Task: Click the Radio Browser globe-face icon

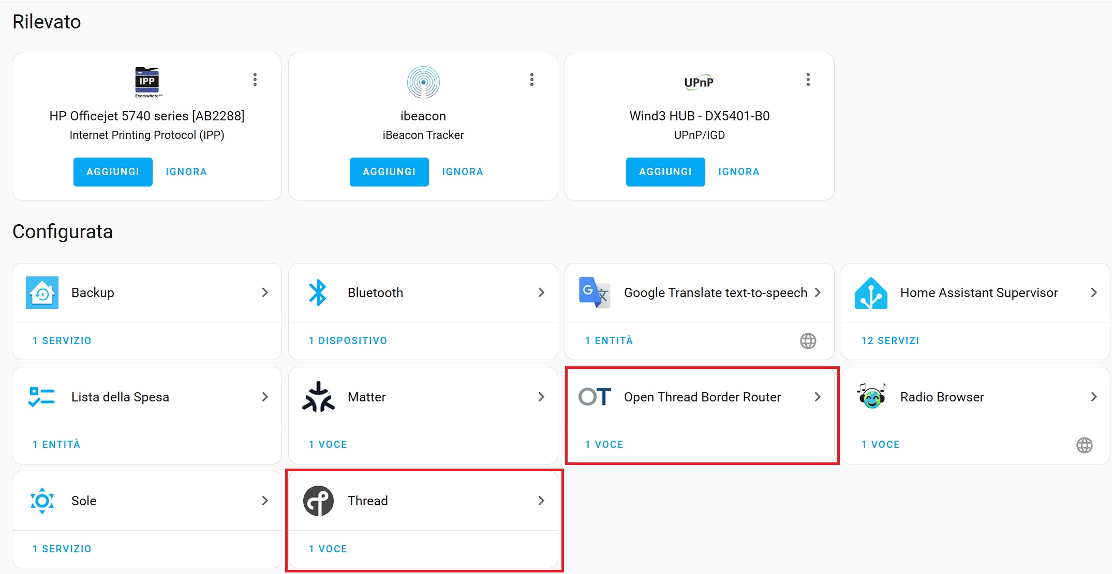Action: tap(871, 396)
